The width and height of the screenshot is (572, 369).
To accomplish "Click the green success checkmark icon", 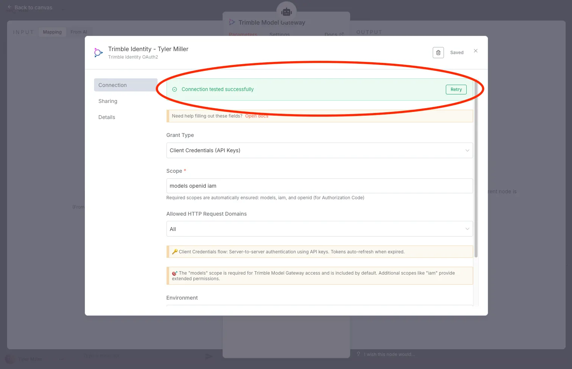I will tap(174, 89).
